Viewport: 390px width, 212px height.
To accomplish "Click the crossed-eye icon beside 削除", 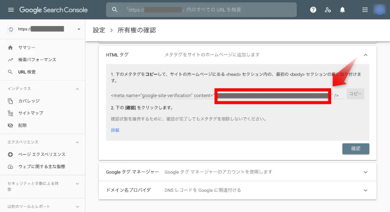I will click(x=10, y=125).
